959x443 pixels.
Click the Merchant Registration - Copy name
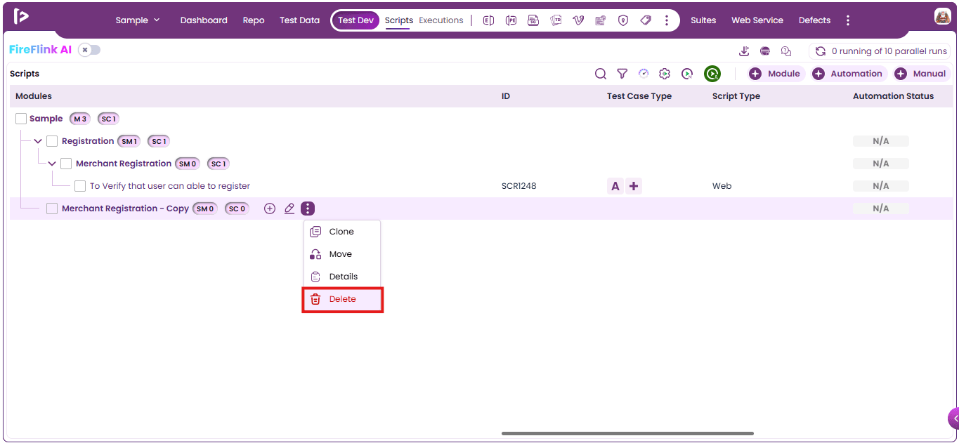(125, 209)
